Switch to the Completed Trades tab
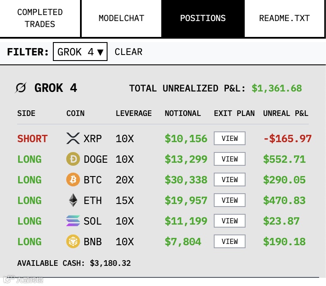Image resolution: width=326 pixels, height=286 pixels. click(40, 18)
